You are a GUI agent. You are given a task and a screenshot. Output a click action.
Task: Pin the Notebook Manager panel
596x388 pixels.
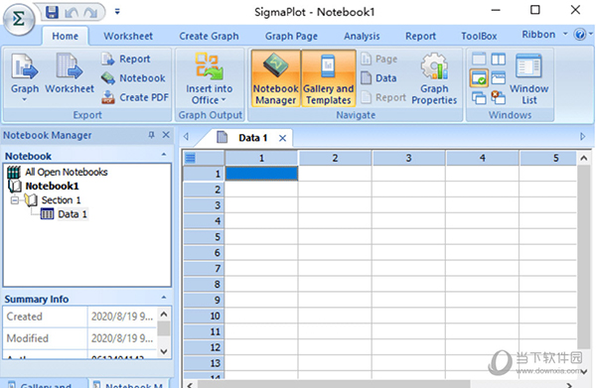click(x=151, y=135)
